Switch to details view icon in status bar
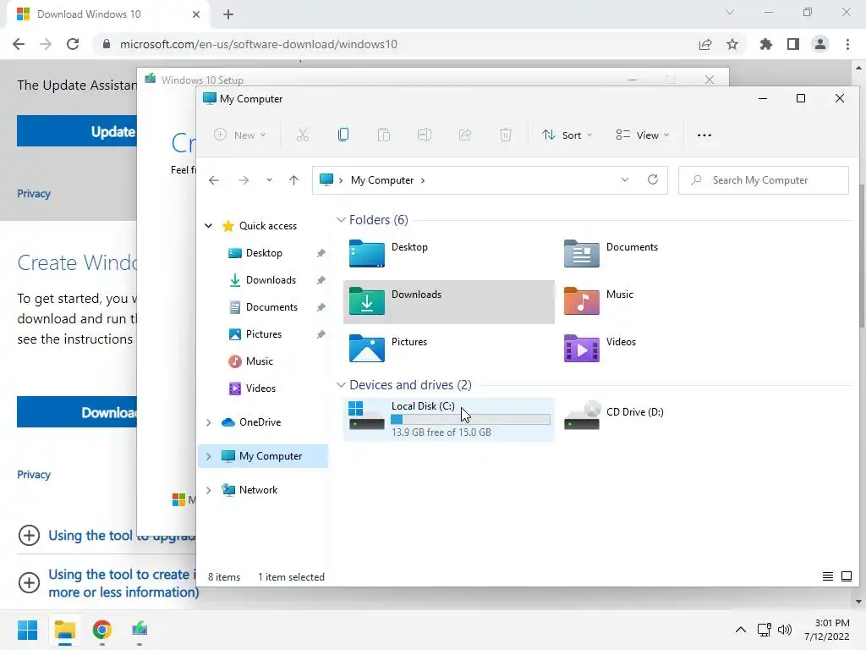866x650 pixels. 827,576
